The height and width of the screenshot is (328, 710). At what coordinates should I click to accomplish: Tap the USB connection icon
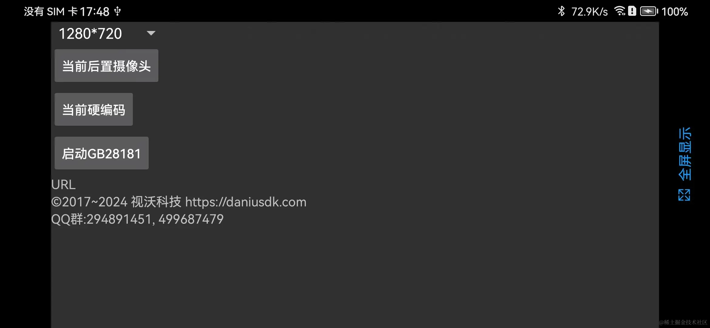pyautogui.click(x=117, y=12)
